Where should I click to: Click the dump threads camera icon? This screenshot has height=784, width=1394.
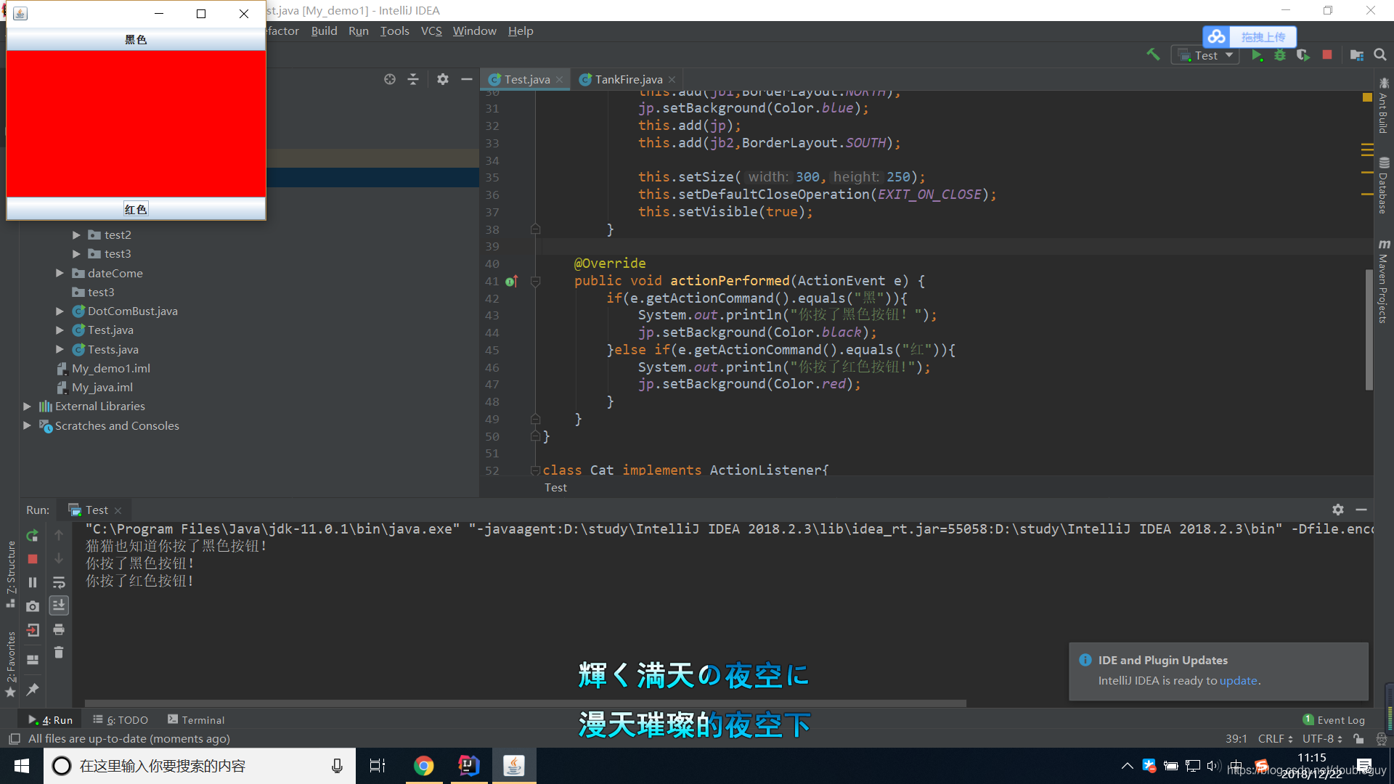point(33,606)
